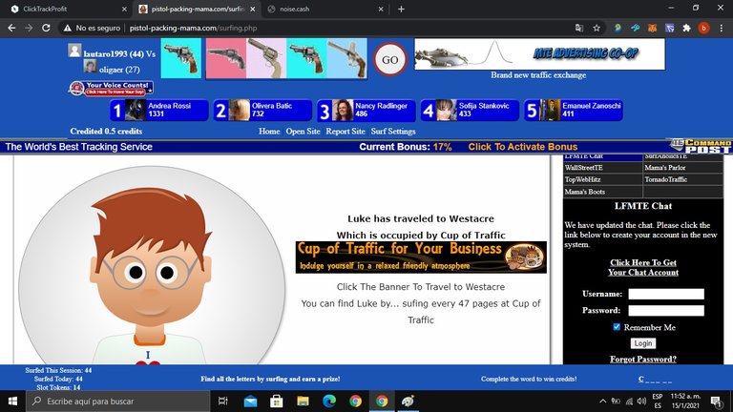733x412 pixels.
Task: Click the Your Voice Counts badge
Action: tap(112, 88)
